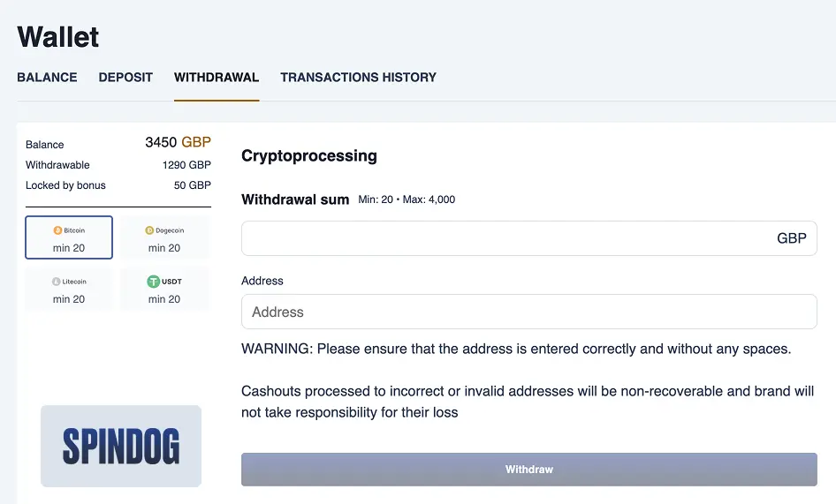Click the SPINDOG brand logo
The image size is (836, 504).
(x=121, y=446)
